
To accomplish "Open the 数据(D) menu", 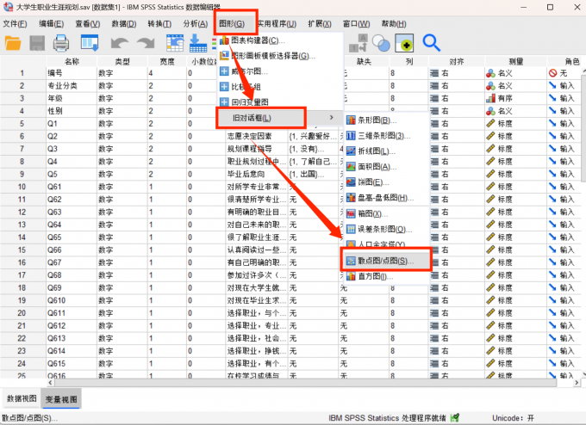I will (x=124, y=24).
